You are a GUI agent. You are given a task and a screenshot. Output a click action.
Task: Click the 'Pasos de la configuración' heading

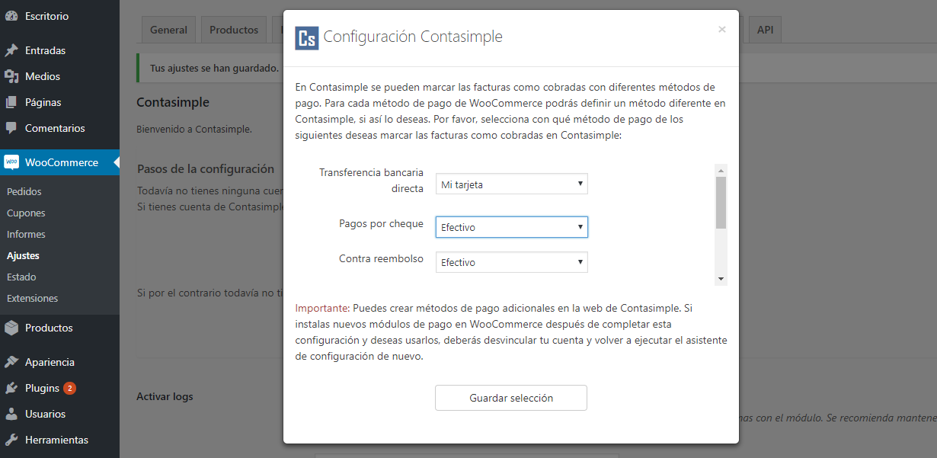[205, 168]
